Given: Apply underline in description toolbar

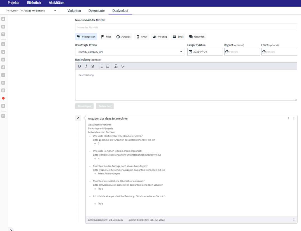Looking at the screenshot, I should click(x=93, y=66).
